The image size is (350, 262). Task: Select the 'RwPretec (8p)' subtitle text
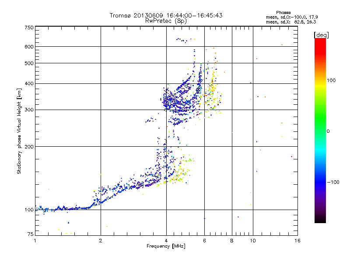[x=166, y=21]
